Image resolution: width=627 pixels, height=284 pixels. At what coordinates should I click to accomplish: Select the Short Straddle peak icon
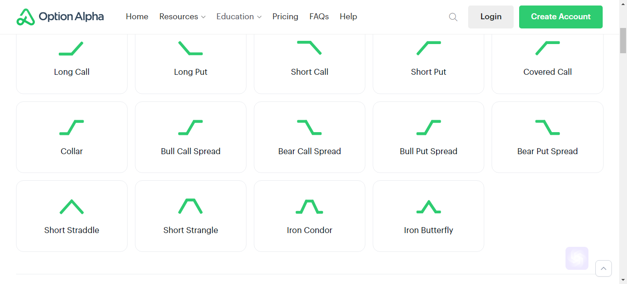tap(72, 206)
